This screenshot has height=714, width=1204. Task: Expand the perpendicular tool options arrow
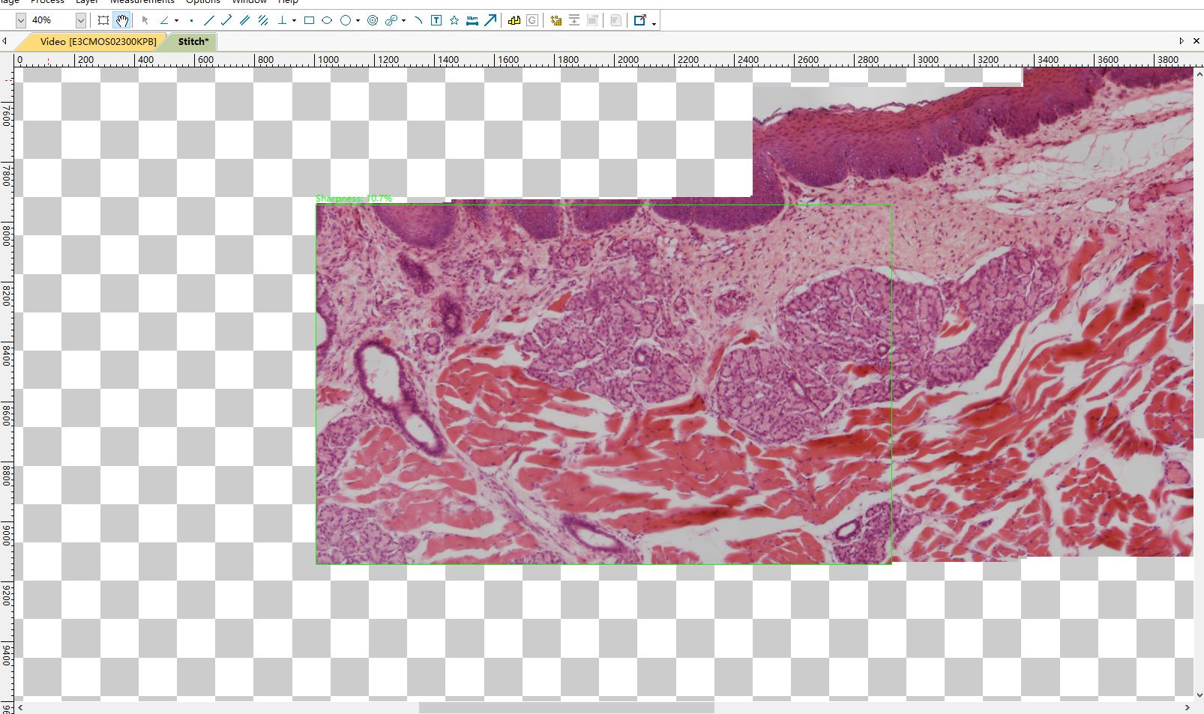click(x=294, y=21)
